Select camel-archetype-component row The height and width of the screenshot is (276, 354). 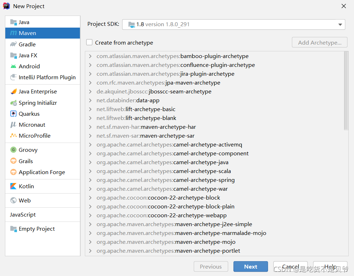coord(214,154)
